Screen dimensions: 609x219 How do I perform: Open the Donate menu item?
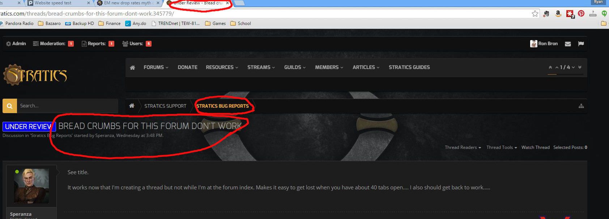pos(187,68)
